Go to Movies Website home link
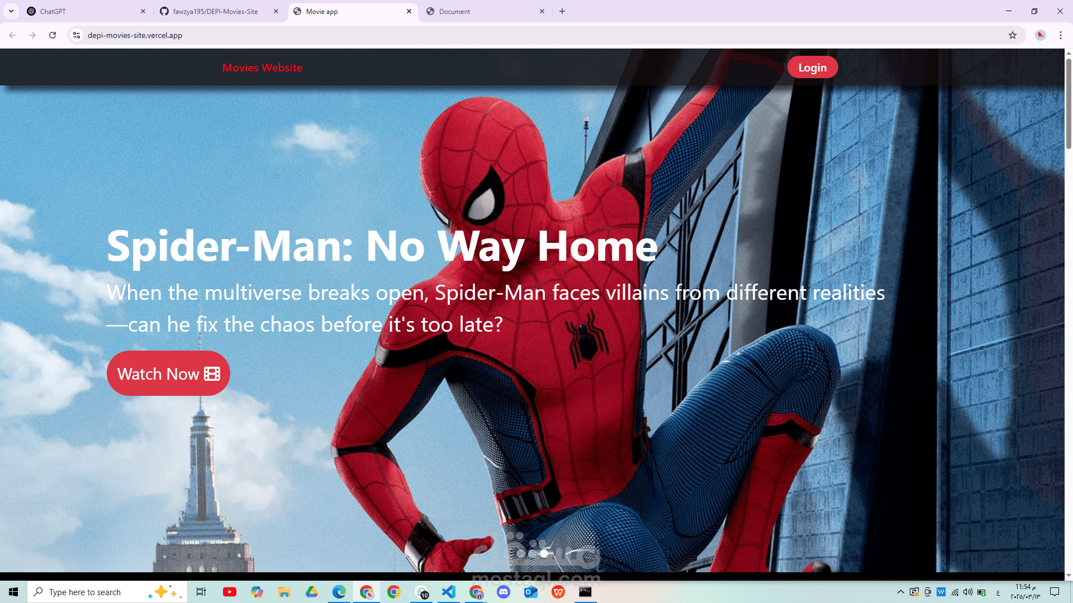 click(262, 68)
